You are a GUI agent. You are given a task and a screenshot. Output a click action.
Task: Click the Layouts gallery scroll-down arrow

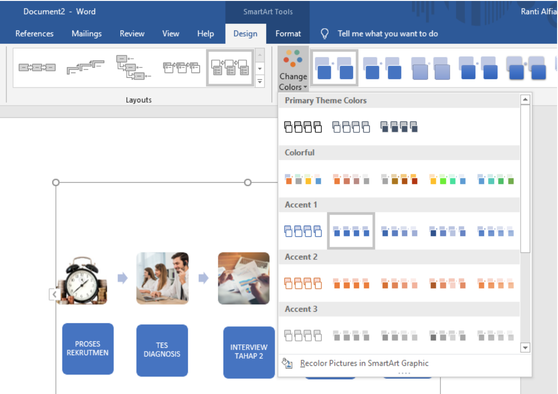[x=260, y=68]
